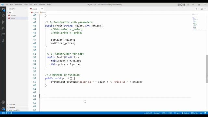208x117 pixels.
Task: Open the Run and Debug view
Action: tap(3, 28)
